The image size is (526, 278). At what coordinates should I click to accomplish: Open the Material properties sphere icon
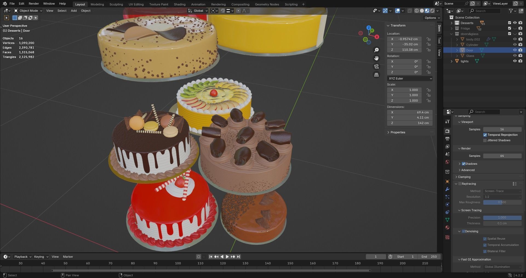point(447,227)
